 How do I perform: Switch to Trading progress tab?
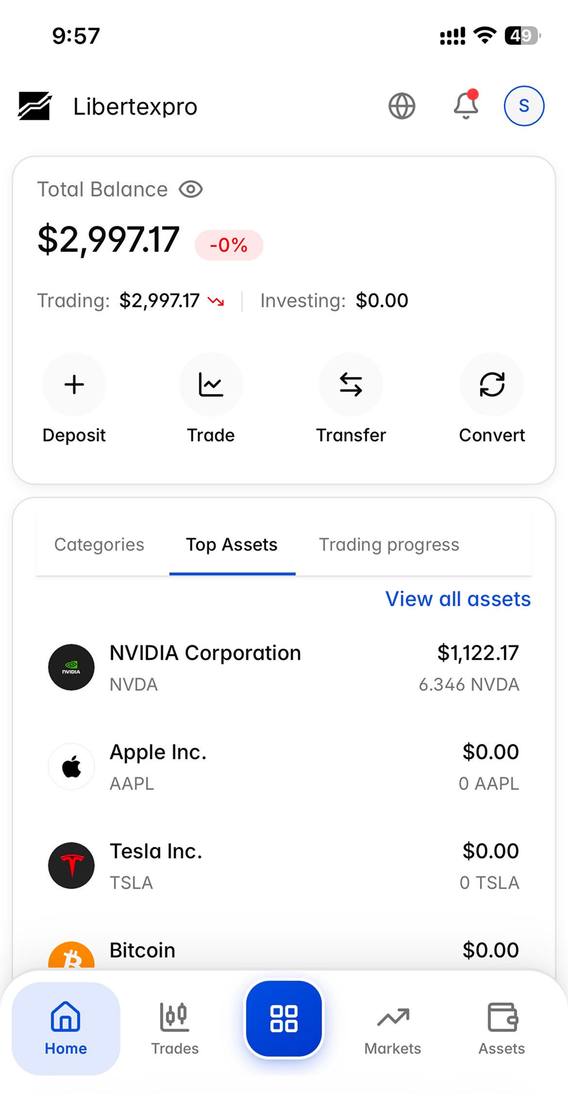tap(389, 545)
